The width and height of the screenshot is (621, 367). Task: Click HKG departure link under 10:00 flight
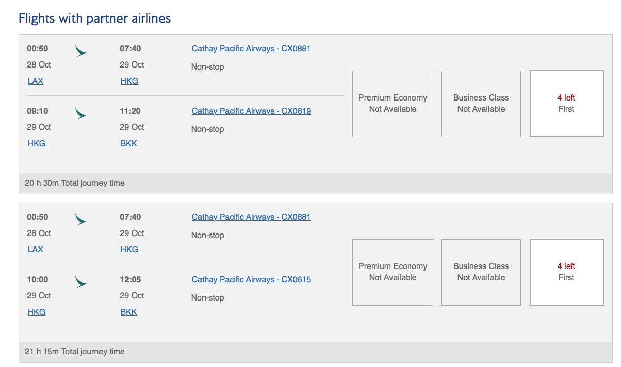click(x=36, y=312)
